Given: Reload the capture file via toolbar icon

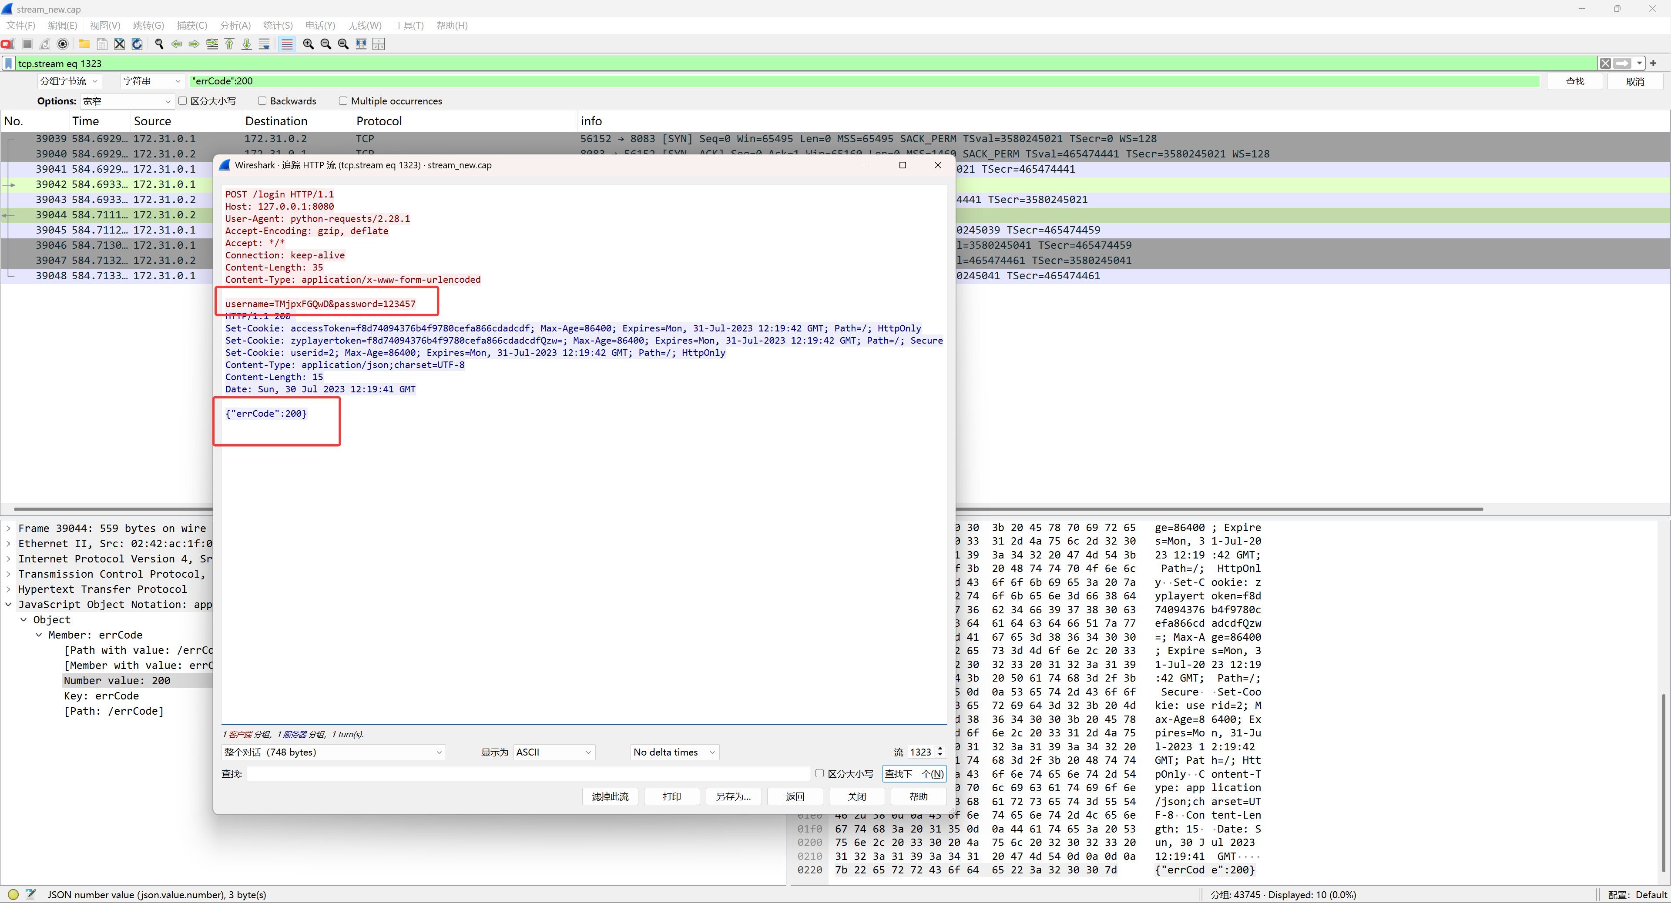Looking at the screenshot, I should [x=137, y=44].
